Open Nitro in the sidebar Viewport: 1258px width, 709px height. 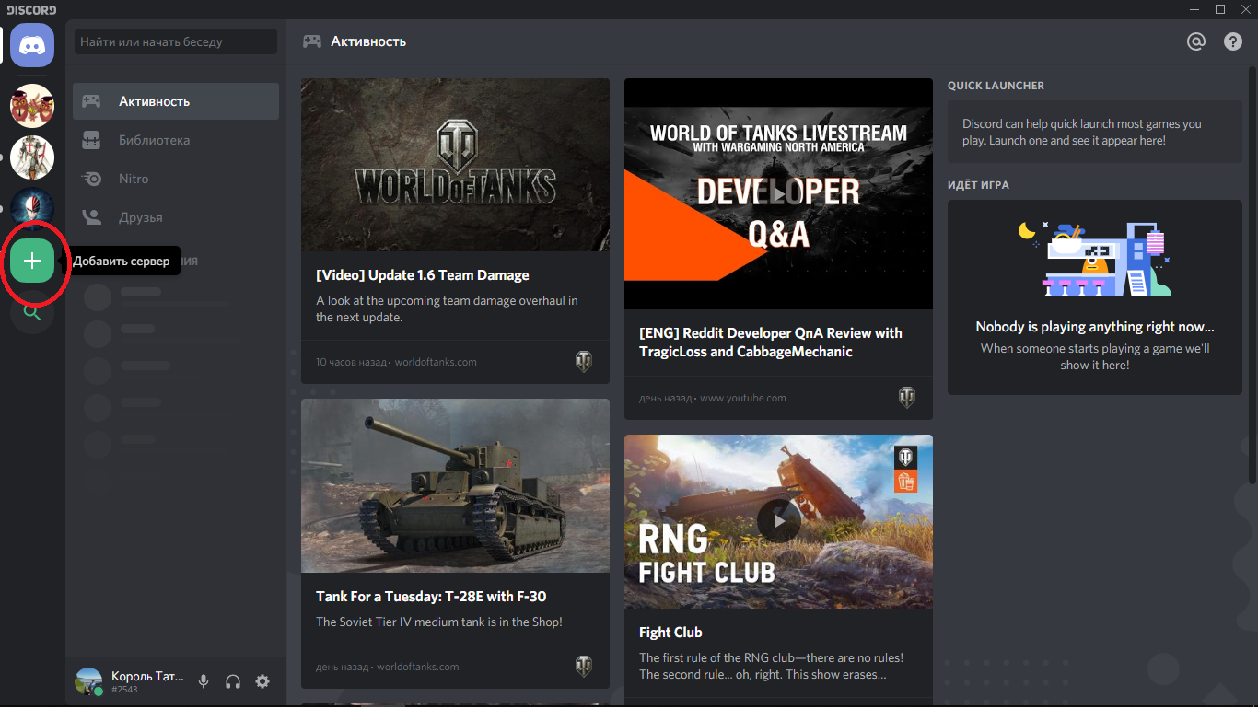(x=176, y=179)
